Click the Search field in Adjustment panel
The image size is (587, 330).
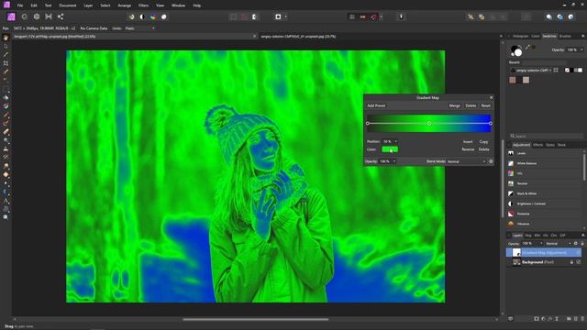547,136
